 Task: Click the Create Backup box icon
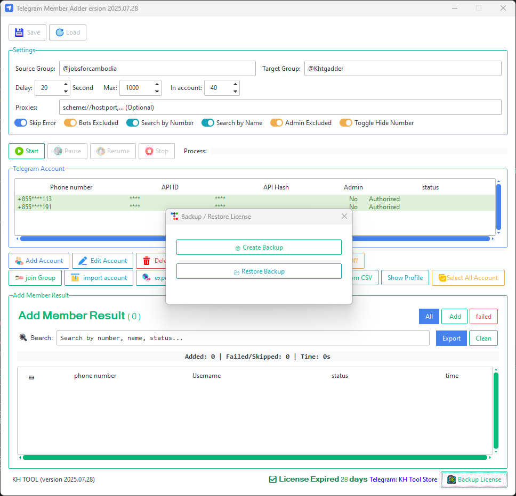[238, 248]
